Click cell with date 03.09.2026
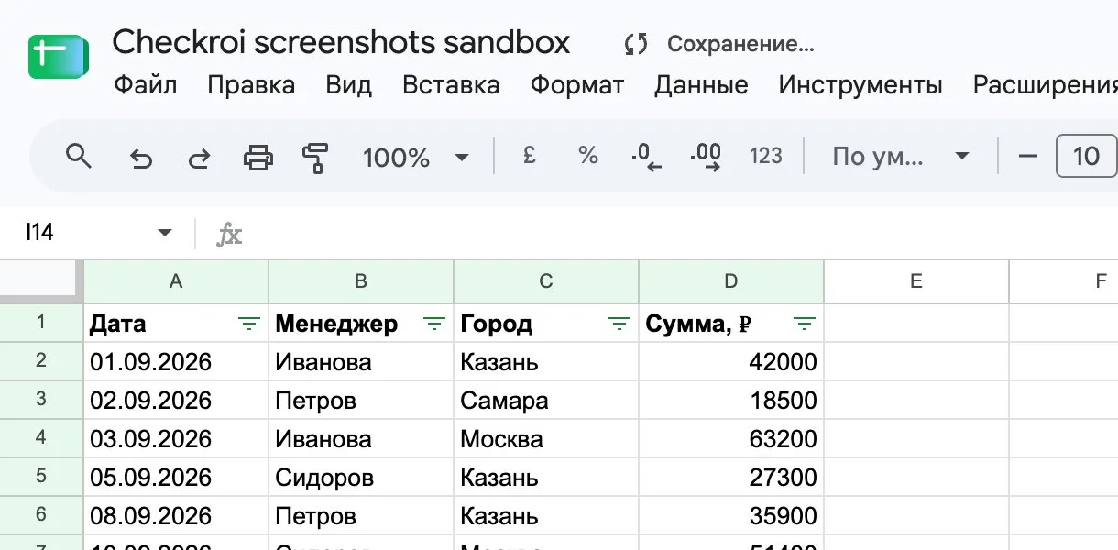 (x=176, y=439)
